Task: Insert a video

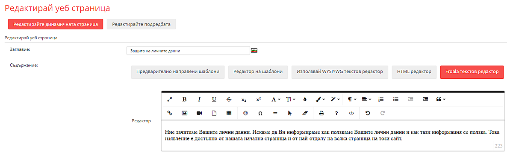Action: [x=199, y=113]
